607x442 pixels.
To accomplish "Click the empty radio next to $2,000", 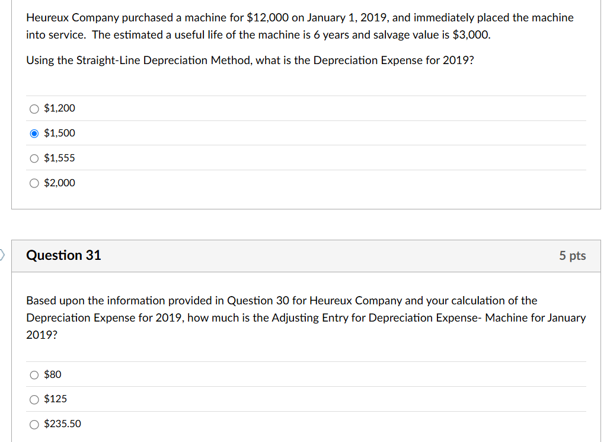I will click(34, 183).
